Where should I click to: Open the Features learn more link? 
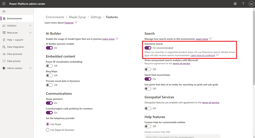tap(69, 23)
